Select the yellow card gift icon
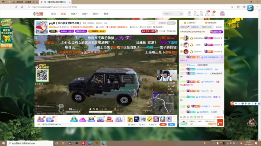The height and width of the screenshot is (146, 261). coord(149,119)
